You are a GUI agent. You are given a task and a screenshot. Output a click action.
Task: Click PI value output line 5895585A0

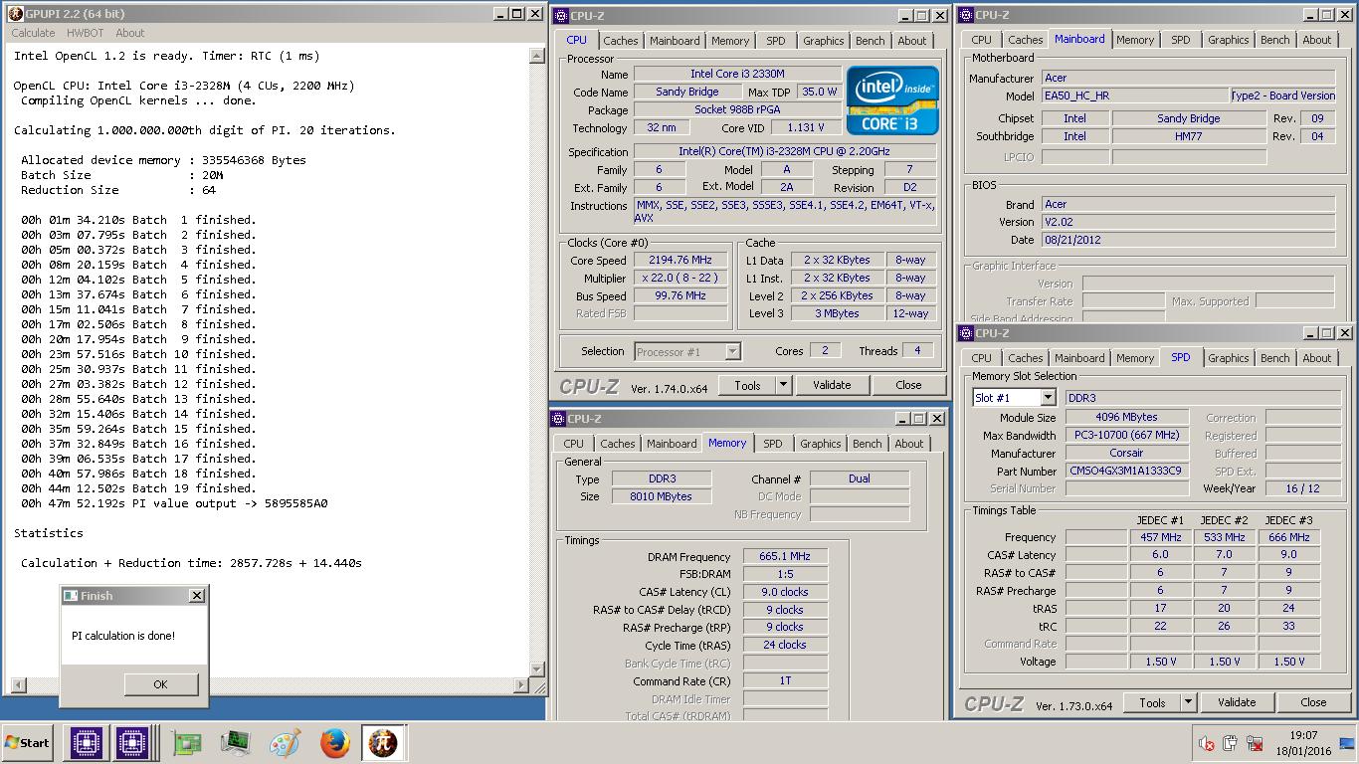[174, 503]
